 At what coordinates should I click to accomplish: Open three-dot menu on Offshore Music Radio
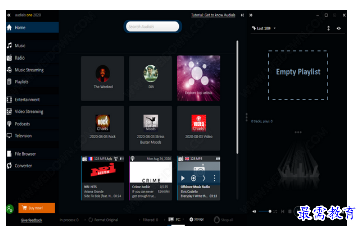tap(215, 178)
